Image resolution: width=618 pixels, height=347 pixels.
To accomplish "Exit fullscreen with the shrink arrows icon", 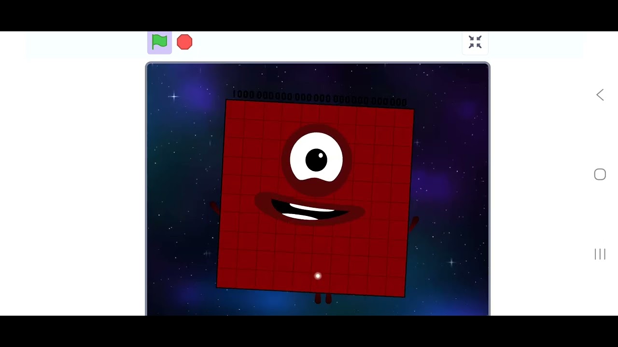I will 475,42.
